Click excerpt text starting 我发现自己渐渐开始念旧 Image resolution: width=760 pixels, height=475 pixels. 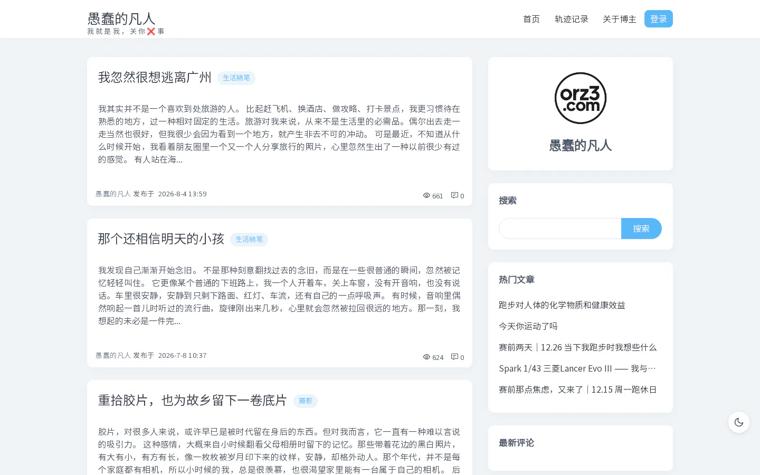coord(279,296)
